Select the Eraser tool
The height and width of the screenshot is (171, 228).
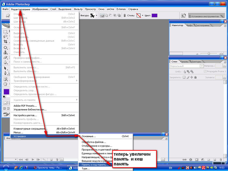[x=6, y=57]
